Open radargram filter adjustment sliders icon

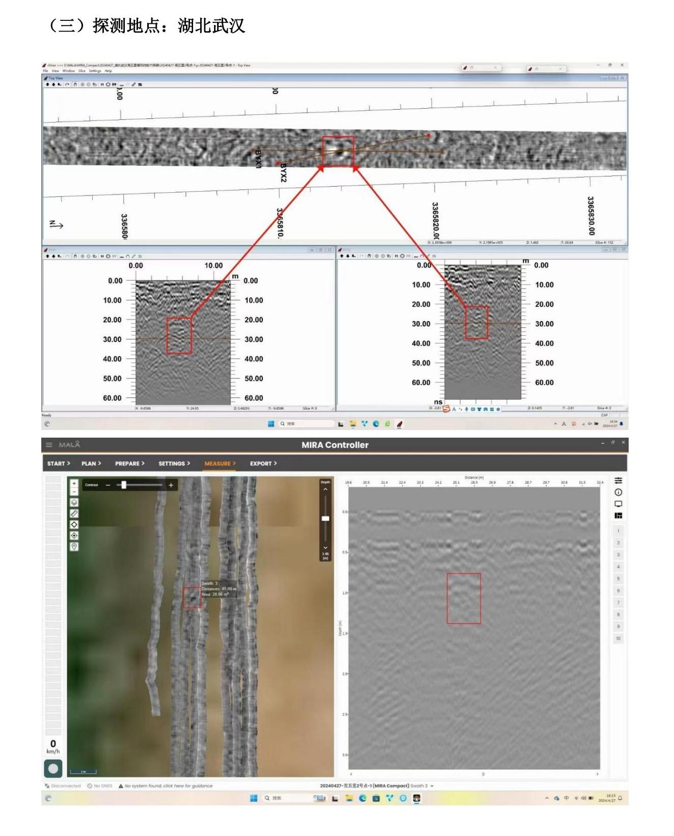click(x=618, y=480)
